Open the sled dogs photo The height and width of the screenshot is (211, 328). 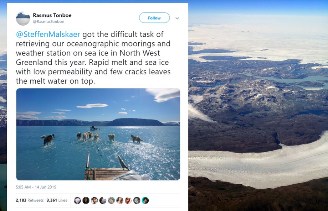tap(98, 134)
